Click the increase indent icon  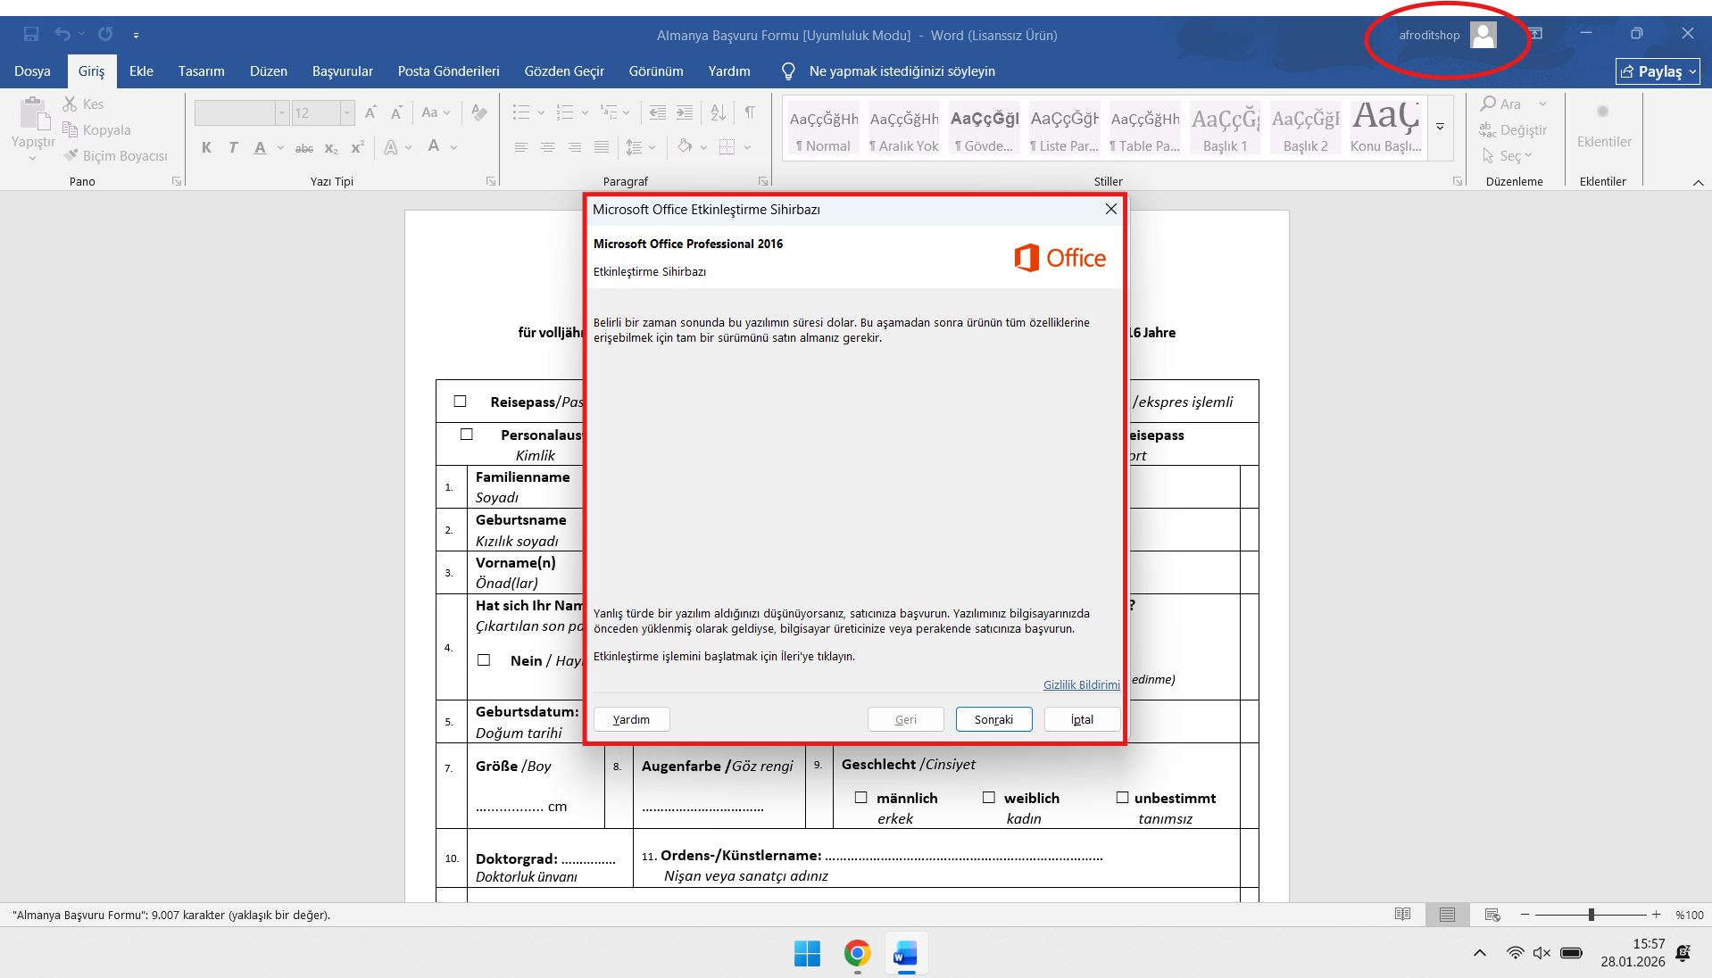click(685, 112)
